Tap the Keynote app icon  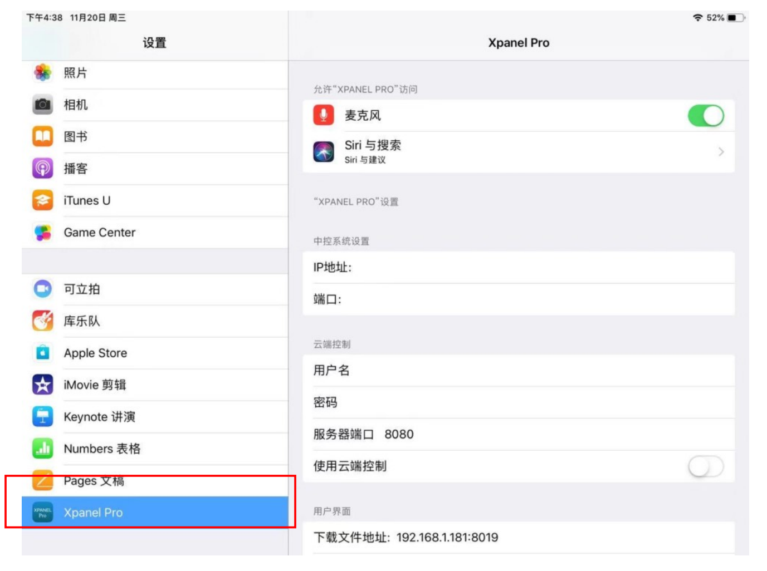(43, 416)
